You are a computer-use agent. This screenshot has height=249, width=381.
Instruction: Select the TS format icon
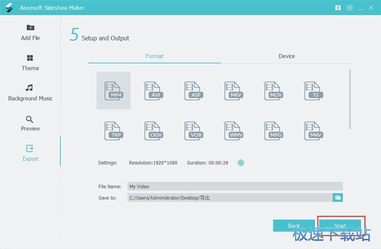(313, 90)
